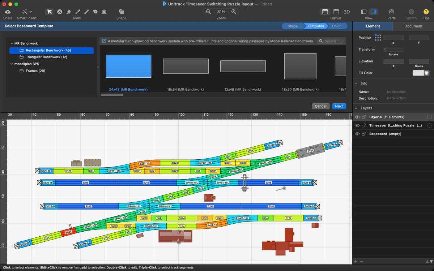
Task: Select the track-join tool icon
Action: click(95, 12)
